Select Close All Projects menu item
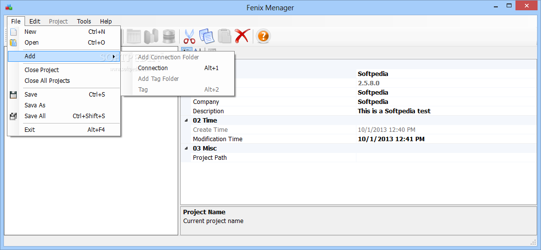 pos(64,81)
